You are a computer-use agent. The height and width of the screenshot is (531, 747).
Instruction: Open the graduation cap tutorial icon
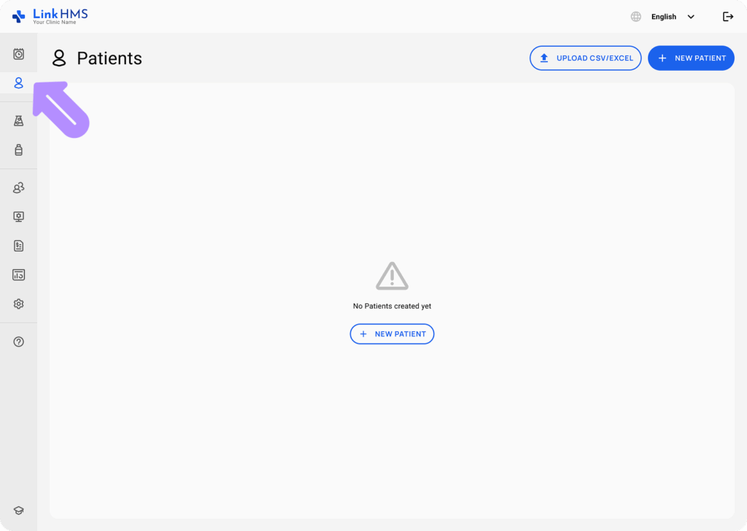19,511
